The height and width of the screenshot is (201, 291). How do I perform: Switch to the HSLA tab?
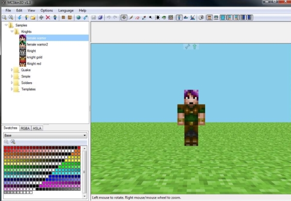(x=37, y=128)
